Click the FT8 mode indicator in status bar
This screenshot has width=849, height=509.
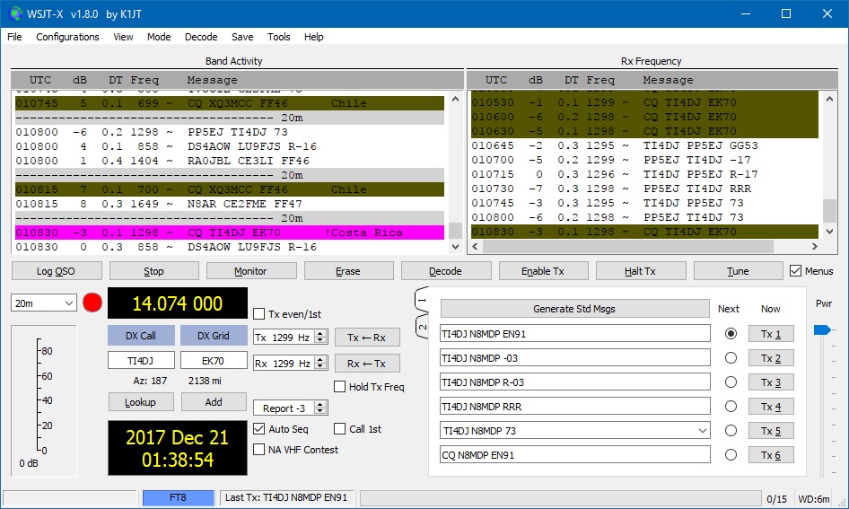click(178, 497)
